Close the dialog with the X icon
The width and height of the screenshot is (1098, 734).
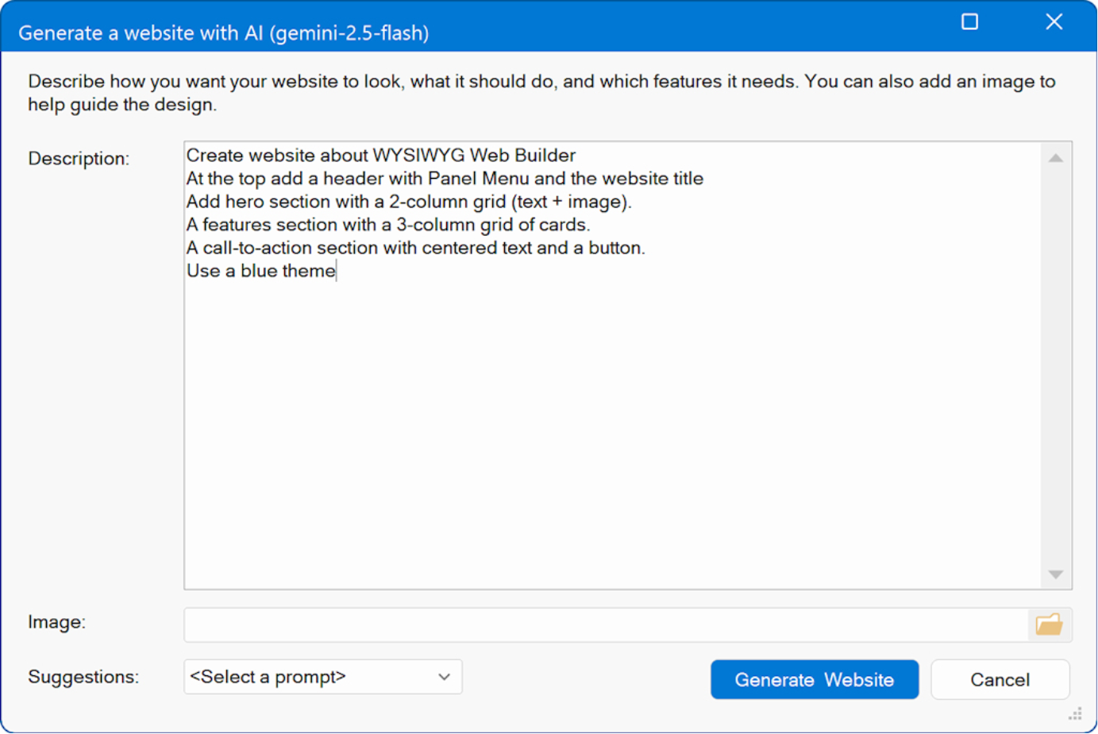click(x=1054, y=21)
